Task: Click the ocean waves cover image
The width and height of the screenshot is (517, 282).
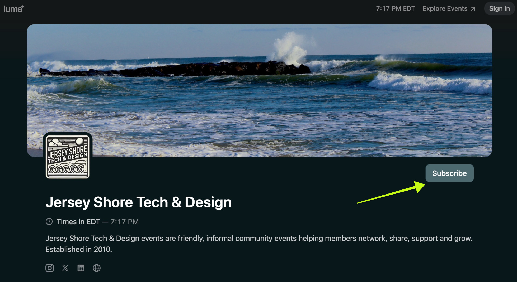Action: (x=259, y=90)
